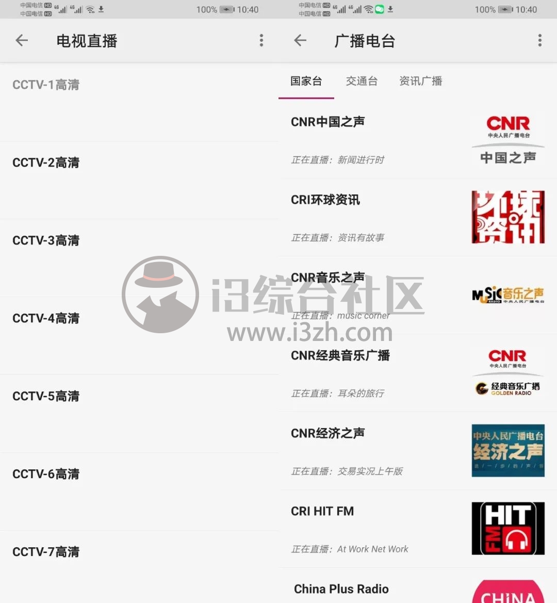The image size is (557, 603).
Task: Open the CCTV-4高清 channel
Action: click(139, 336)
